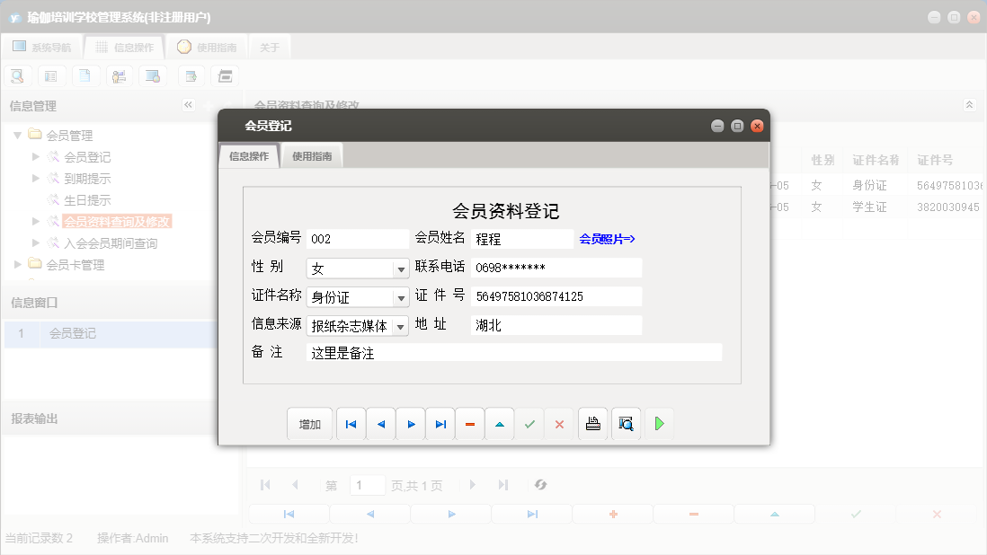Open the print function in the 会员登记 dialog
The width and height of the screenshot is (987, 555).
[592, 423]
